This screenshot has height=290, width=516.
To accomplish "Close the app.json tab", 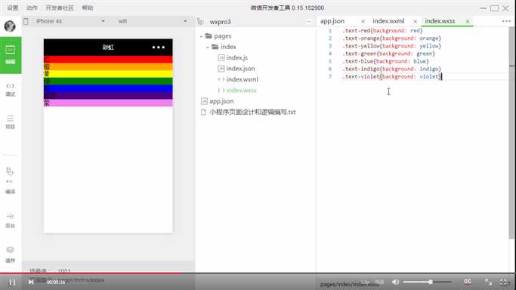I will pyautogui.click(x=363, y=21).
